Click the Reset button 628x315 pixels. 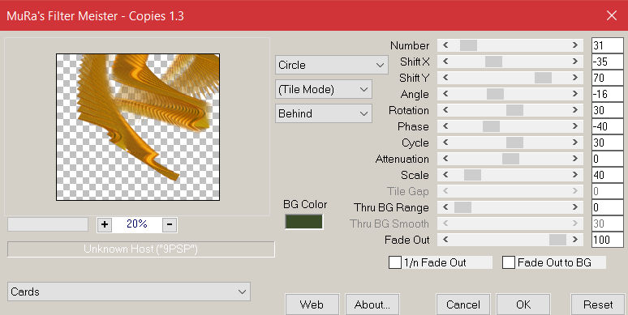(x=597, y=304)
